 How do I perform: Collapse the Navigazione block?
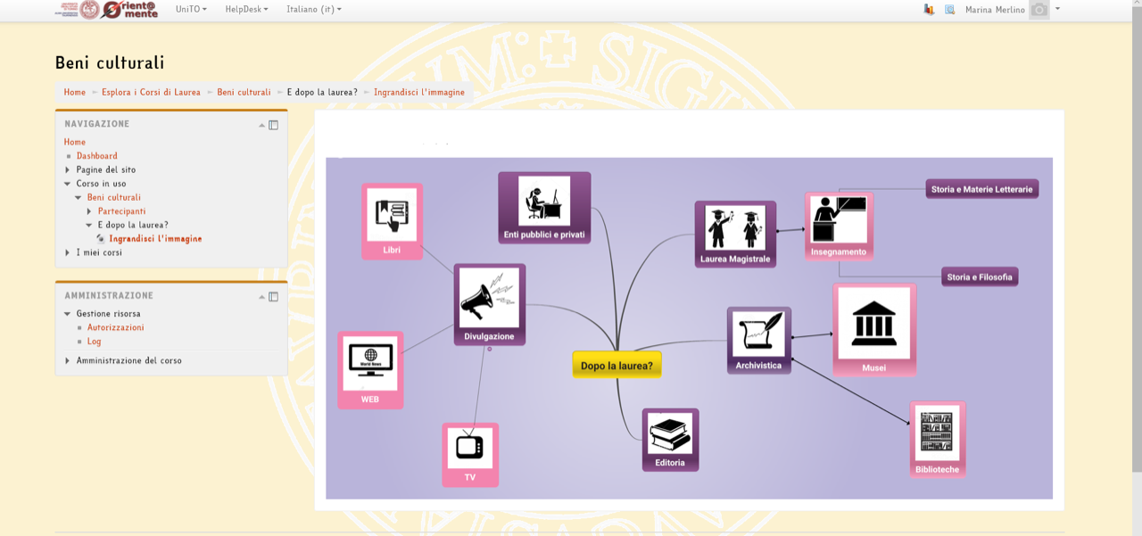click(261, 125)
